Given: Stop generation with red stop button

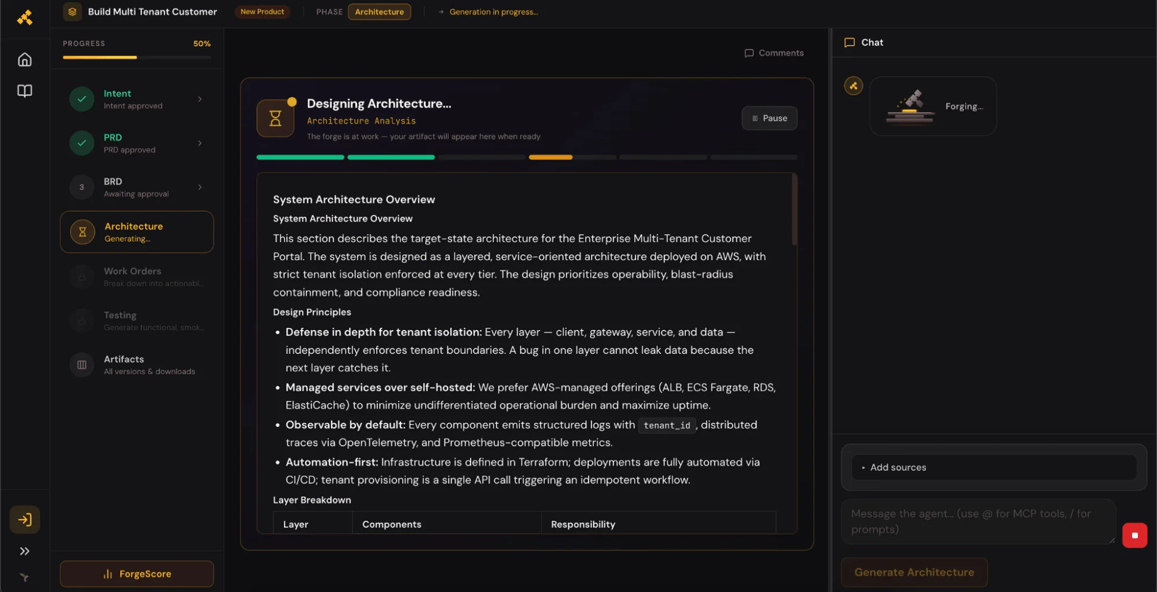Looking at the screenshot, I should tap(1134, 535).
